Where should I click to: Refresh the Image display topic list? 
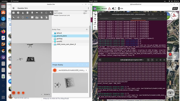coord(55,70)
